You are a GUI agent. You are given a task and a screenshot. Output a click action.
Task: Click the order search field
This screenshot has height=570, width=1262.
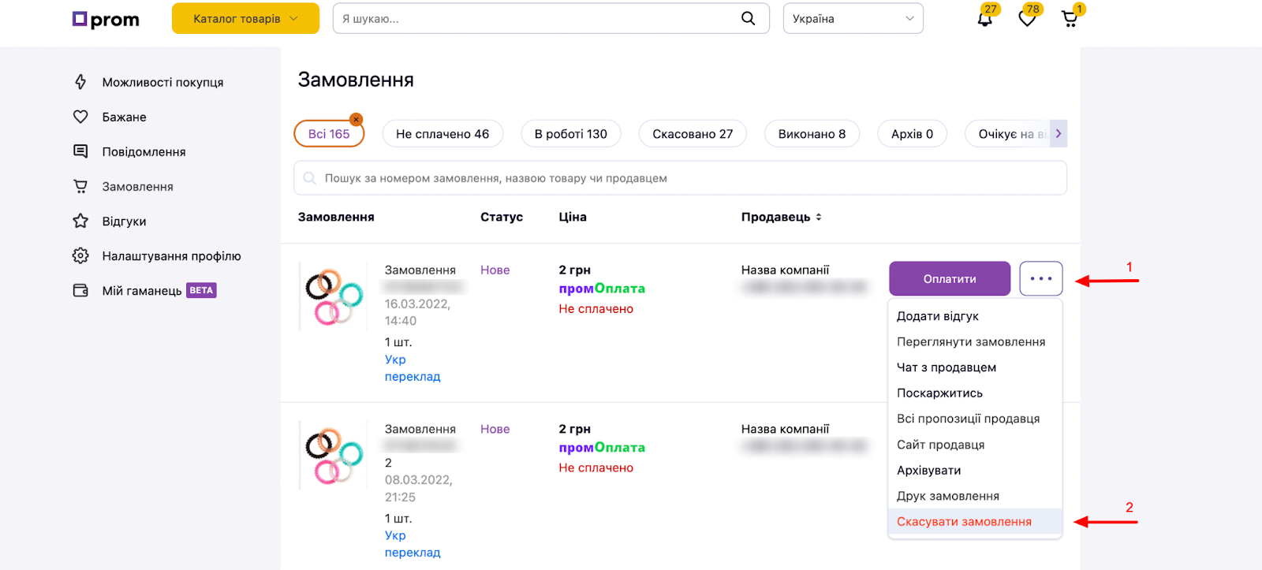pyautogui.click(x=680, y=178)
